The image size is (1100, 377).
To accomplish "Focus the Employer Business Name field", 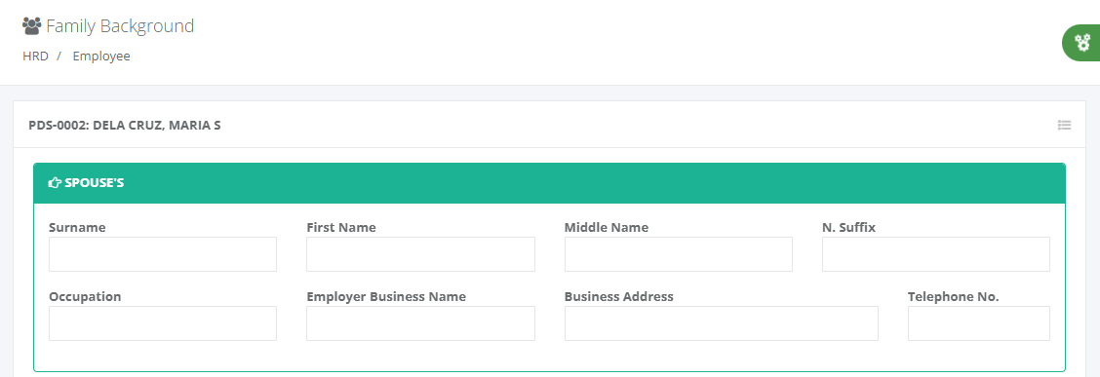I will click(x=420, y=323).
